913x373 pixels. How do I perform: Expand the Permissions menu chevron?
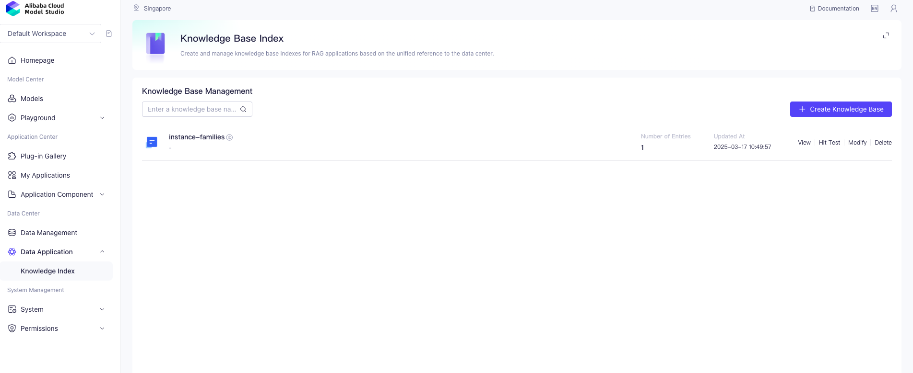(102, 328)
